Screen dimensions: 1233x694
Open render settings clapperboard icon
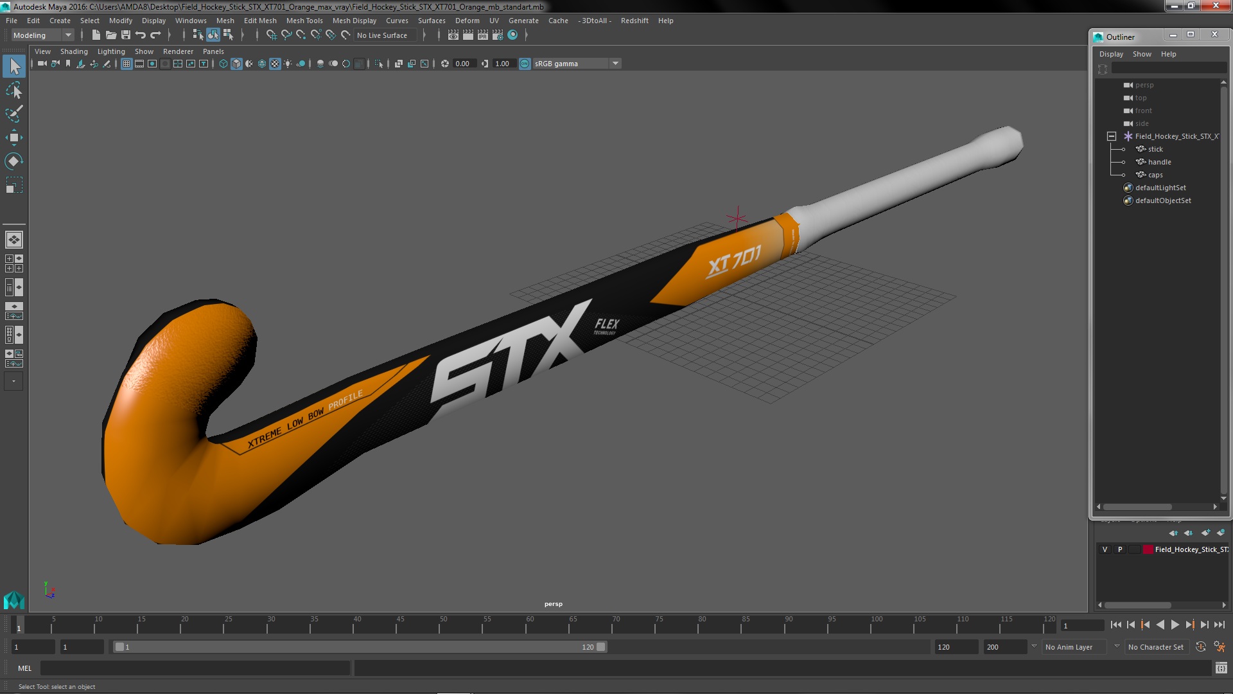point(498,35)
